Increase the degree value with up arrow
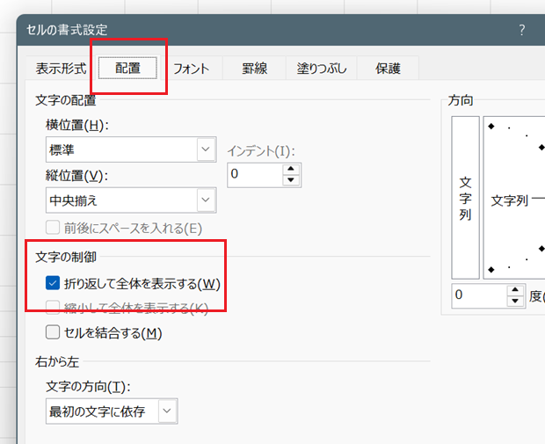 [516, 291]
